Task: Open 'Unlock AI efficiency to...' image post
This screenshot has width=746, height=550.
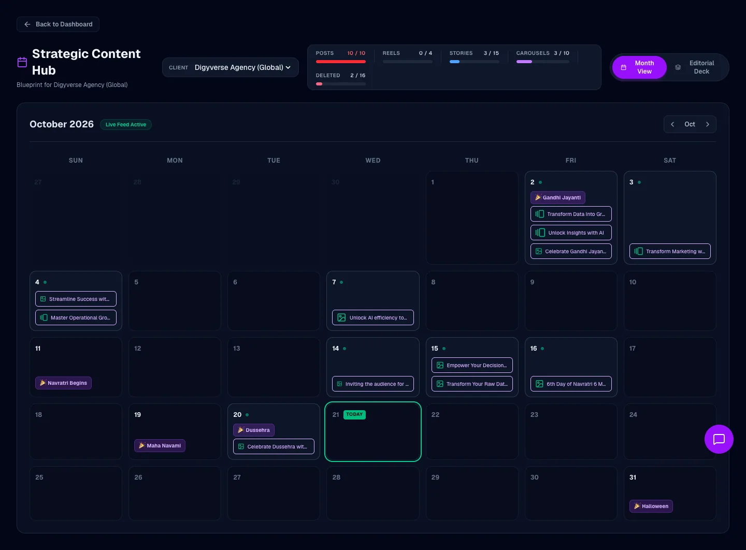Action: pyautogui.click(x=373, y=317)
